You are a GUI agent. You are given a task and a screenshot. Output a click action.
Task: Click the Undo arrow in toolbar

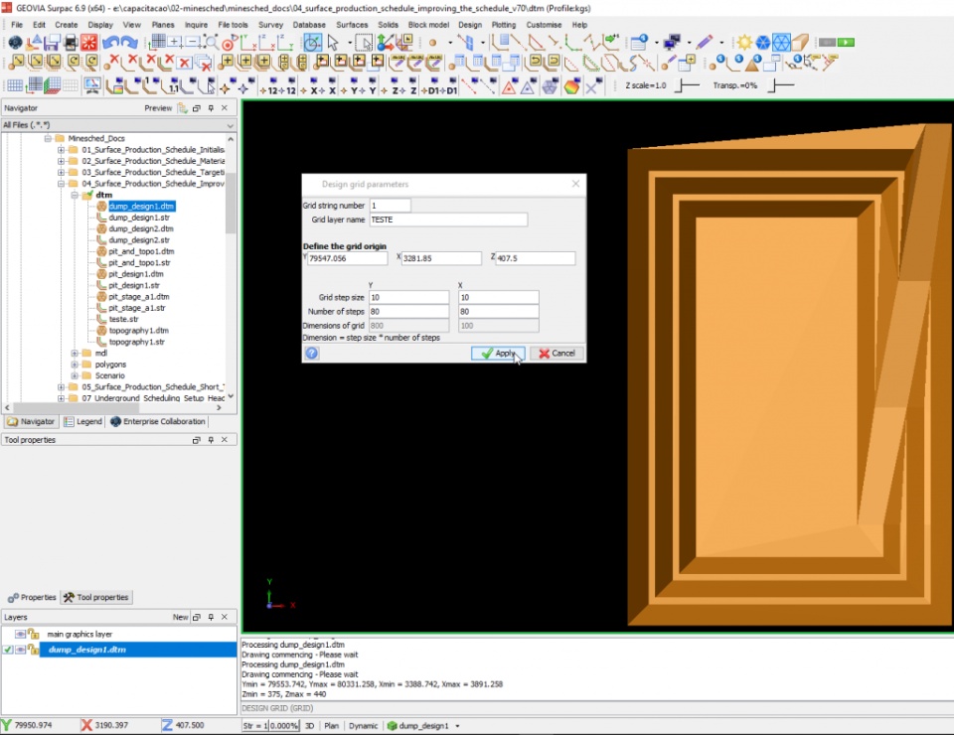pyautogui.click(x=111, y=43)
